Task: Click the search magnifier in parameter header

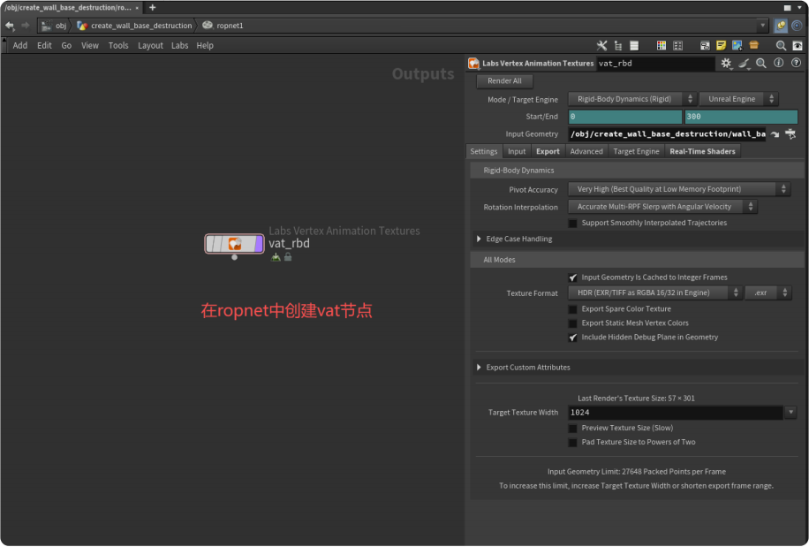Action: (x=760, y=64)
